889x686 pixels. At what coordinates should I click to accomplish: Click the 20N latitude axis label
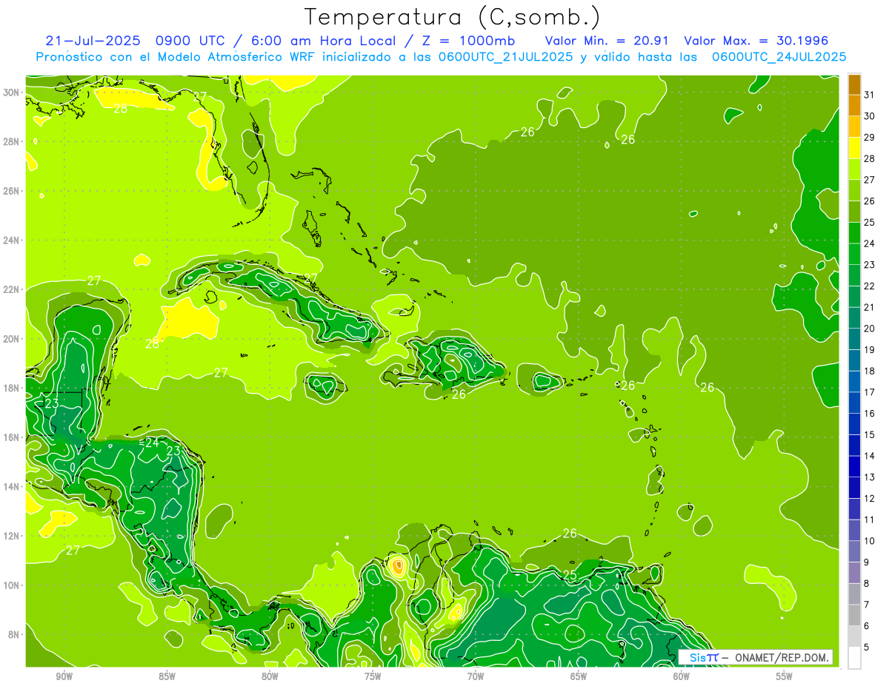12,339
